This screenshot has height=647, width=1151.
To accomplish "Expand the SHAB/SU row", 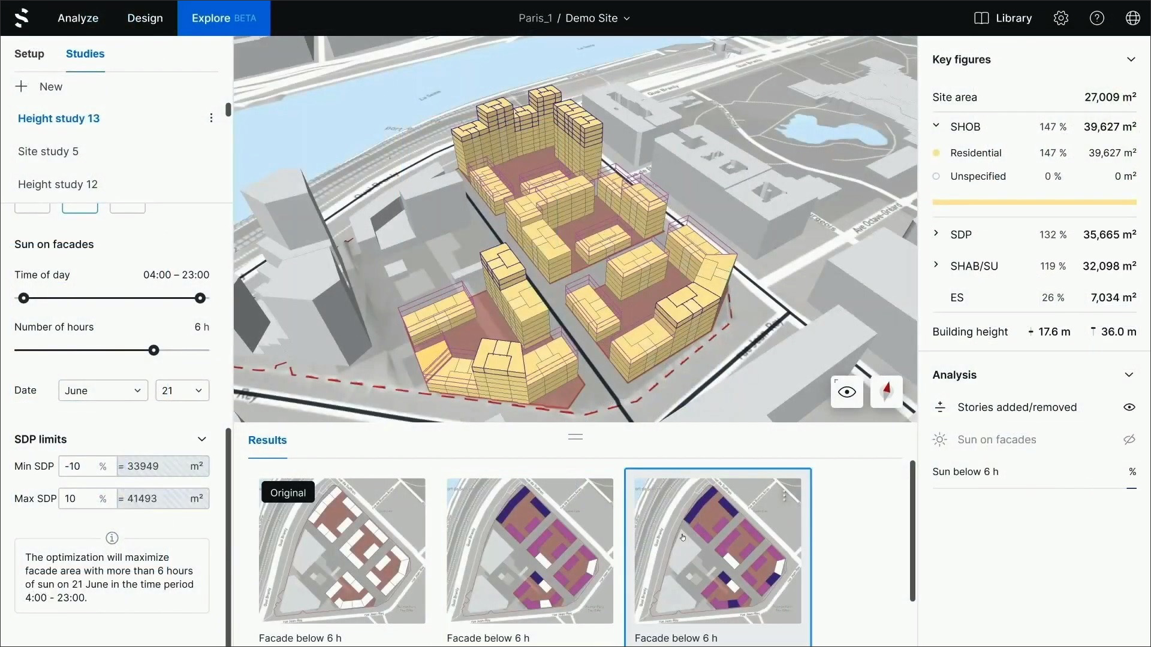I will point(936,265).
